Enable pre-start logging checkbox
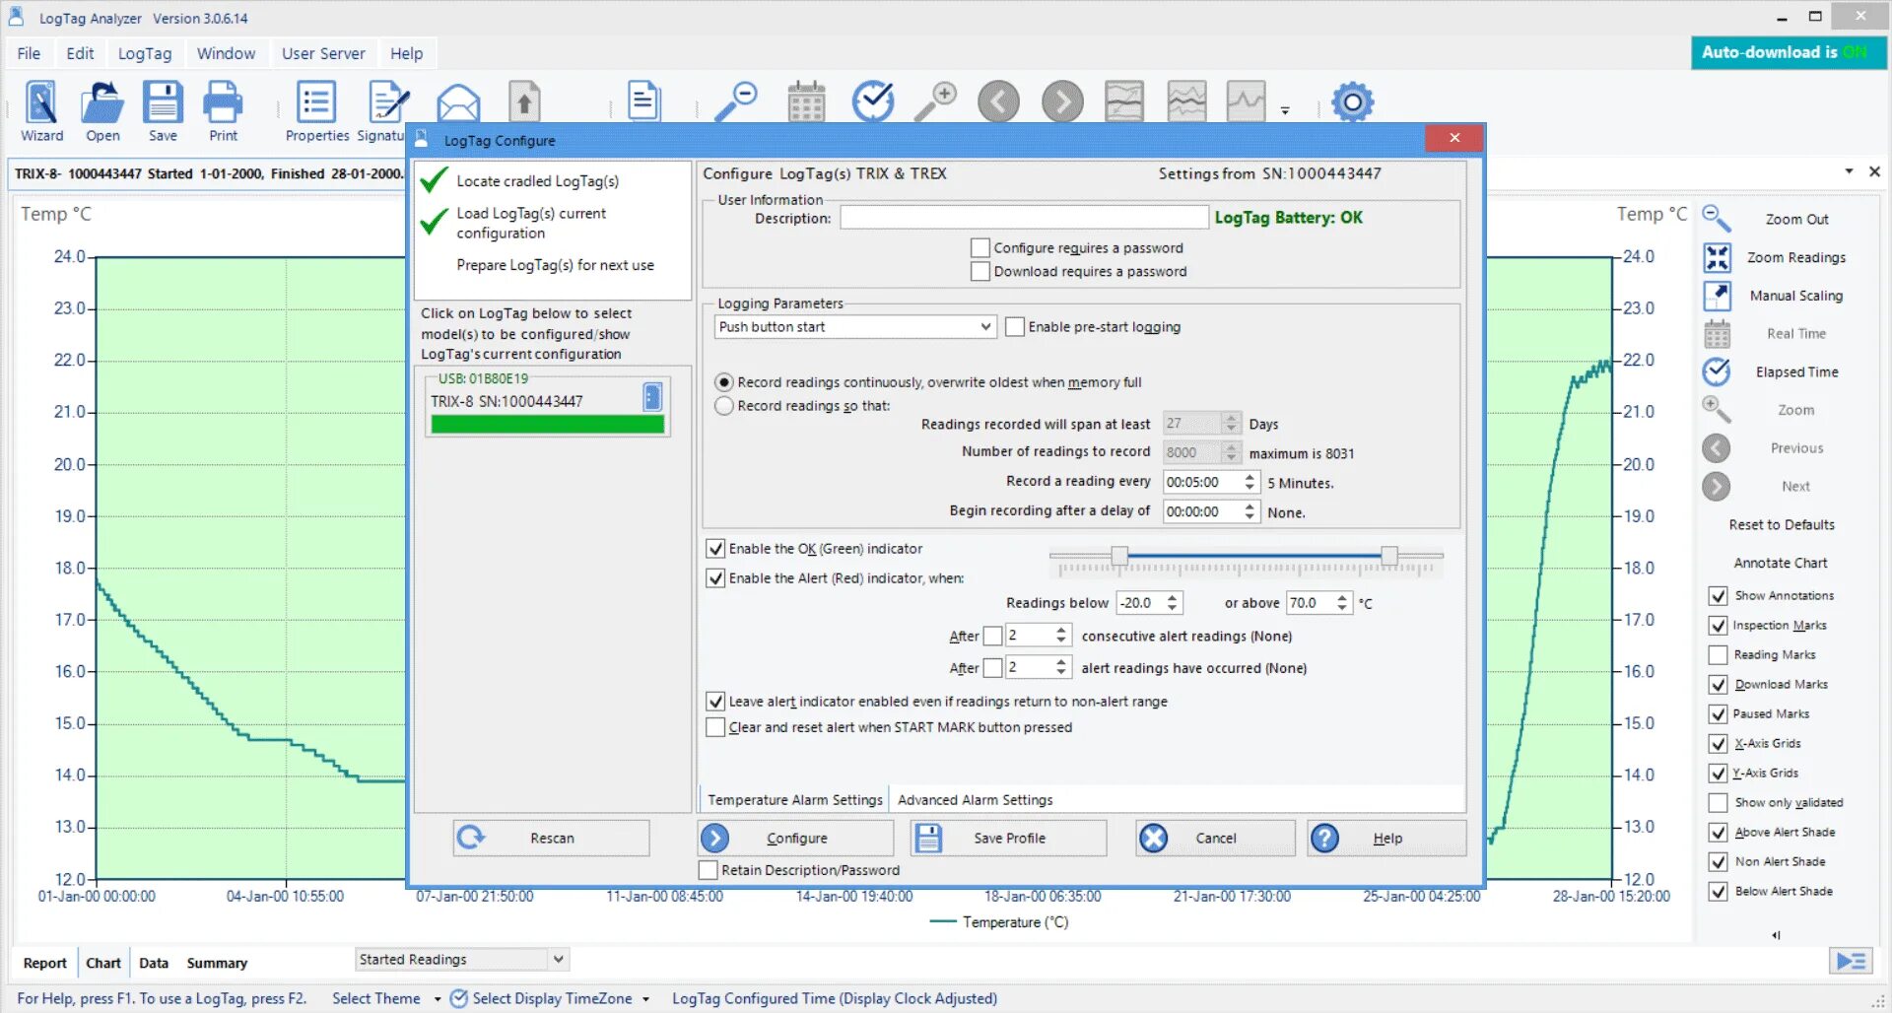The height and width of the screenshot is (1013, 1892). 1014,326
